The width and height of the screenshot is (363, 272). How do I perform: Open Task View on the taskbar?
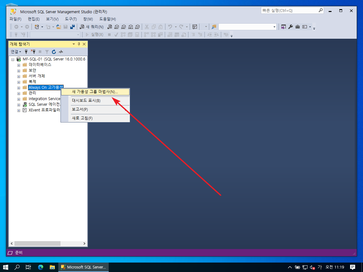click(x=28, y=267)
